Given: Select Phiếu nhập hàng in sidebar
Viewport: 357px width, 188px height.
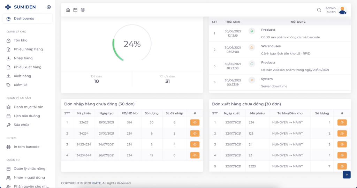Looking at the screenshot, I should tap(28, 49).
